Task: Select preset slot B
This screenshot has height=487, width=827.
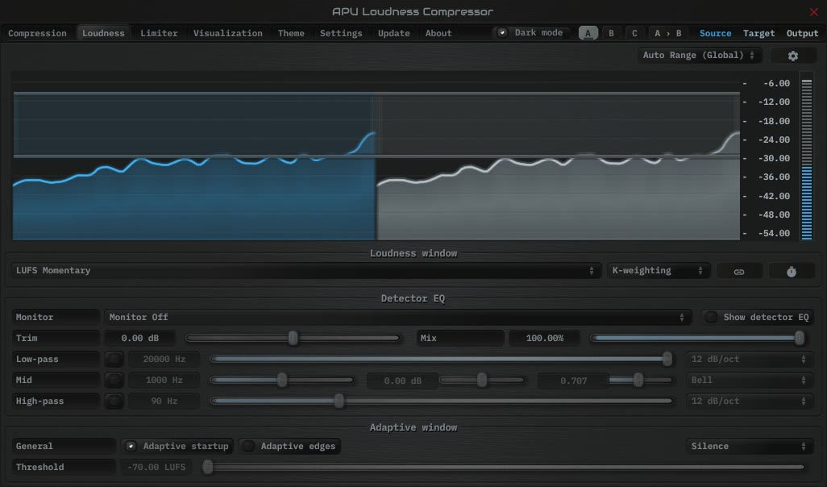Action: 611,33
